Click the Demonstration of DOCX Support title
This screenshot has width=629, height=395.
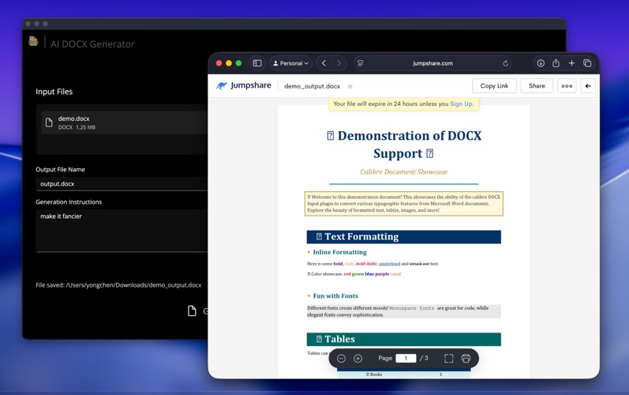pos(404,145)
